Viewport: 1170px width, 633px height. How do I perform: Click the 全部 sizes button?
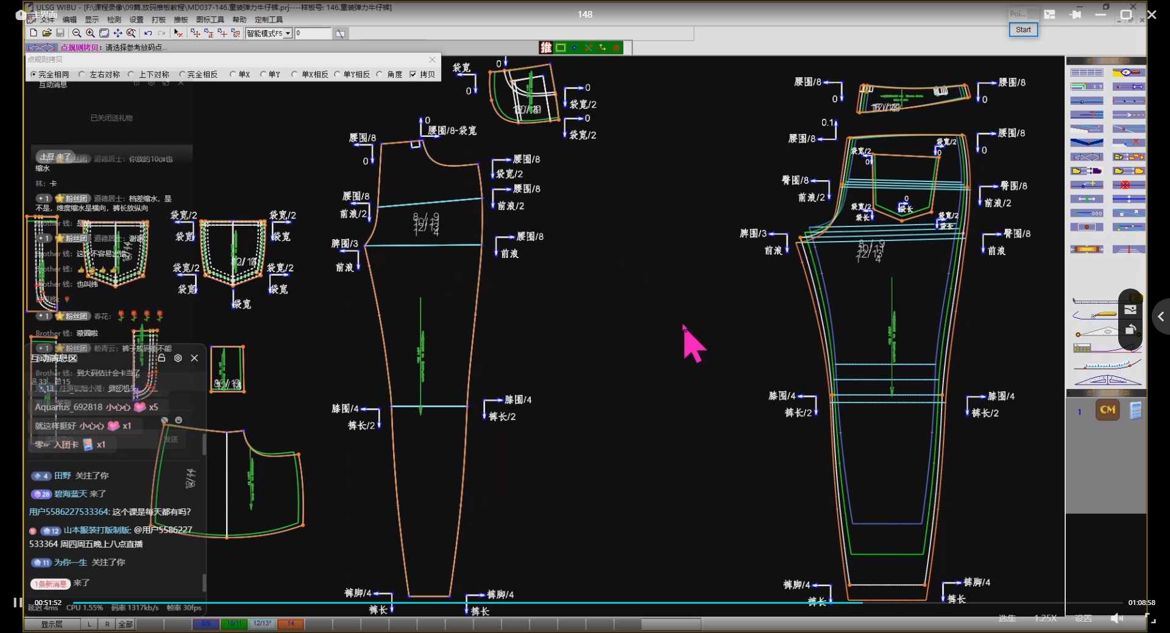tap(126, 624)
